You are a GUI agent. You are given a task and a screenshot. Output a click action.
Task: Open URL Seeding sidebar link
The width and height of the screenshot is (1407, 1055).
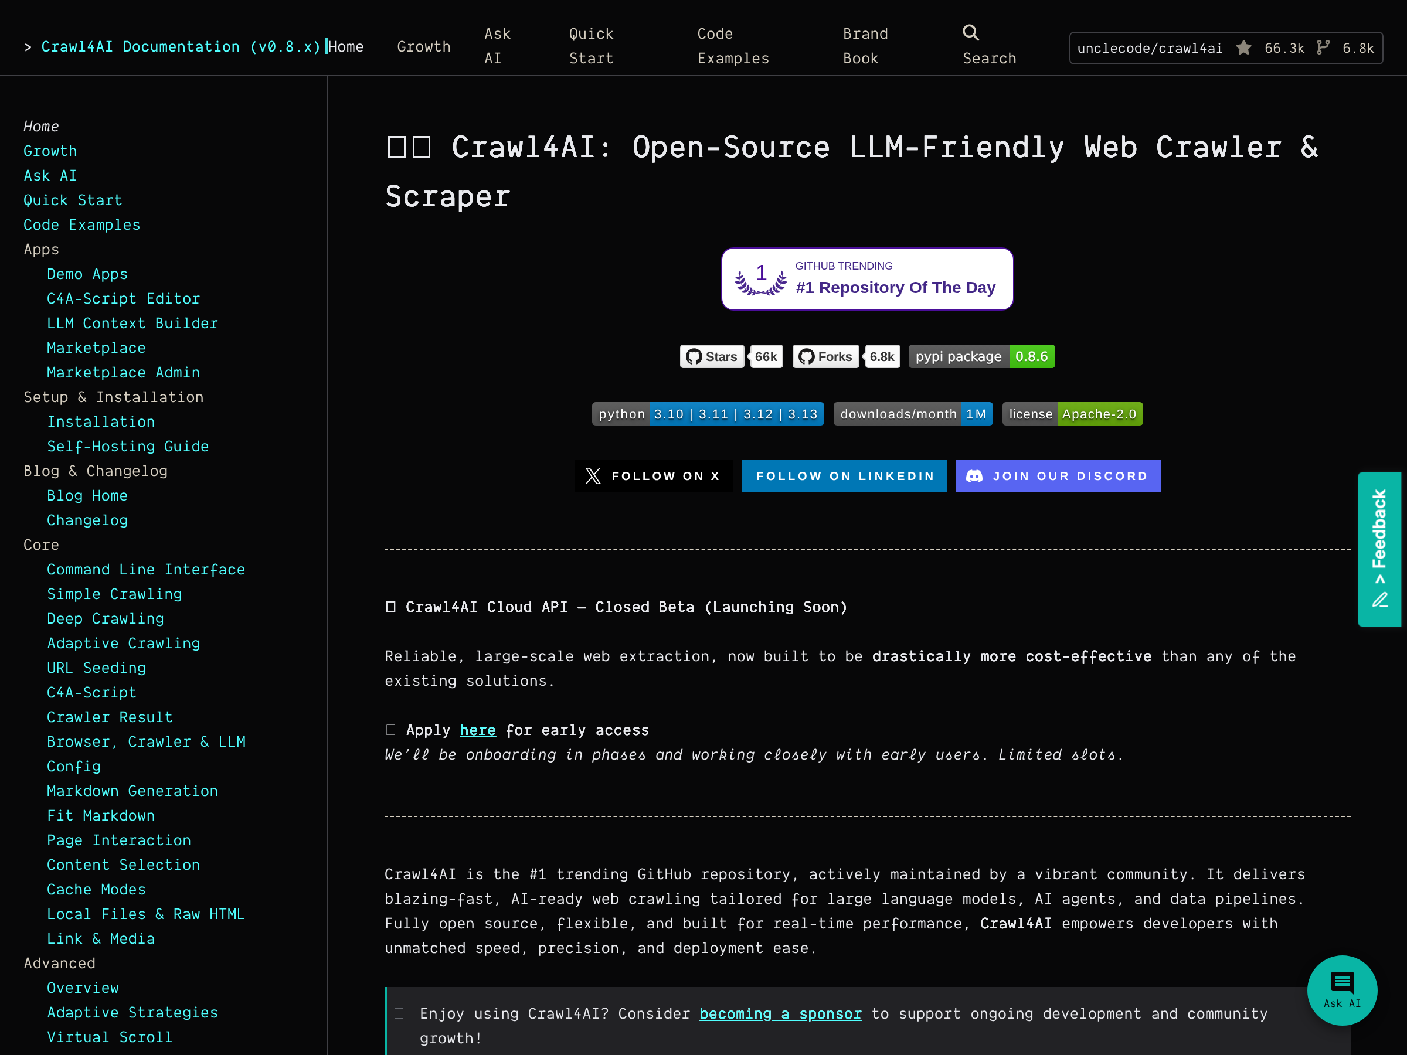[x=97, y=668]
